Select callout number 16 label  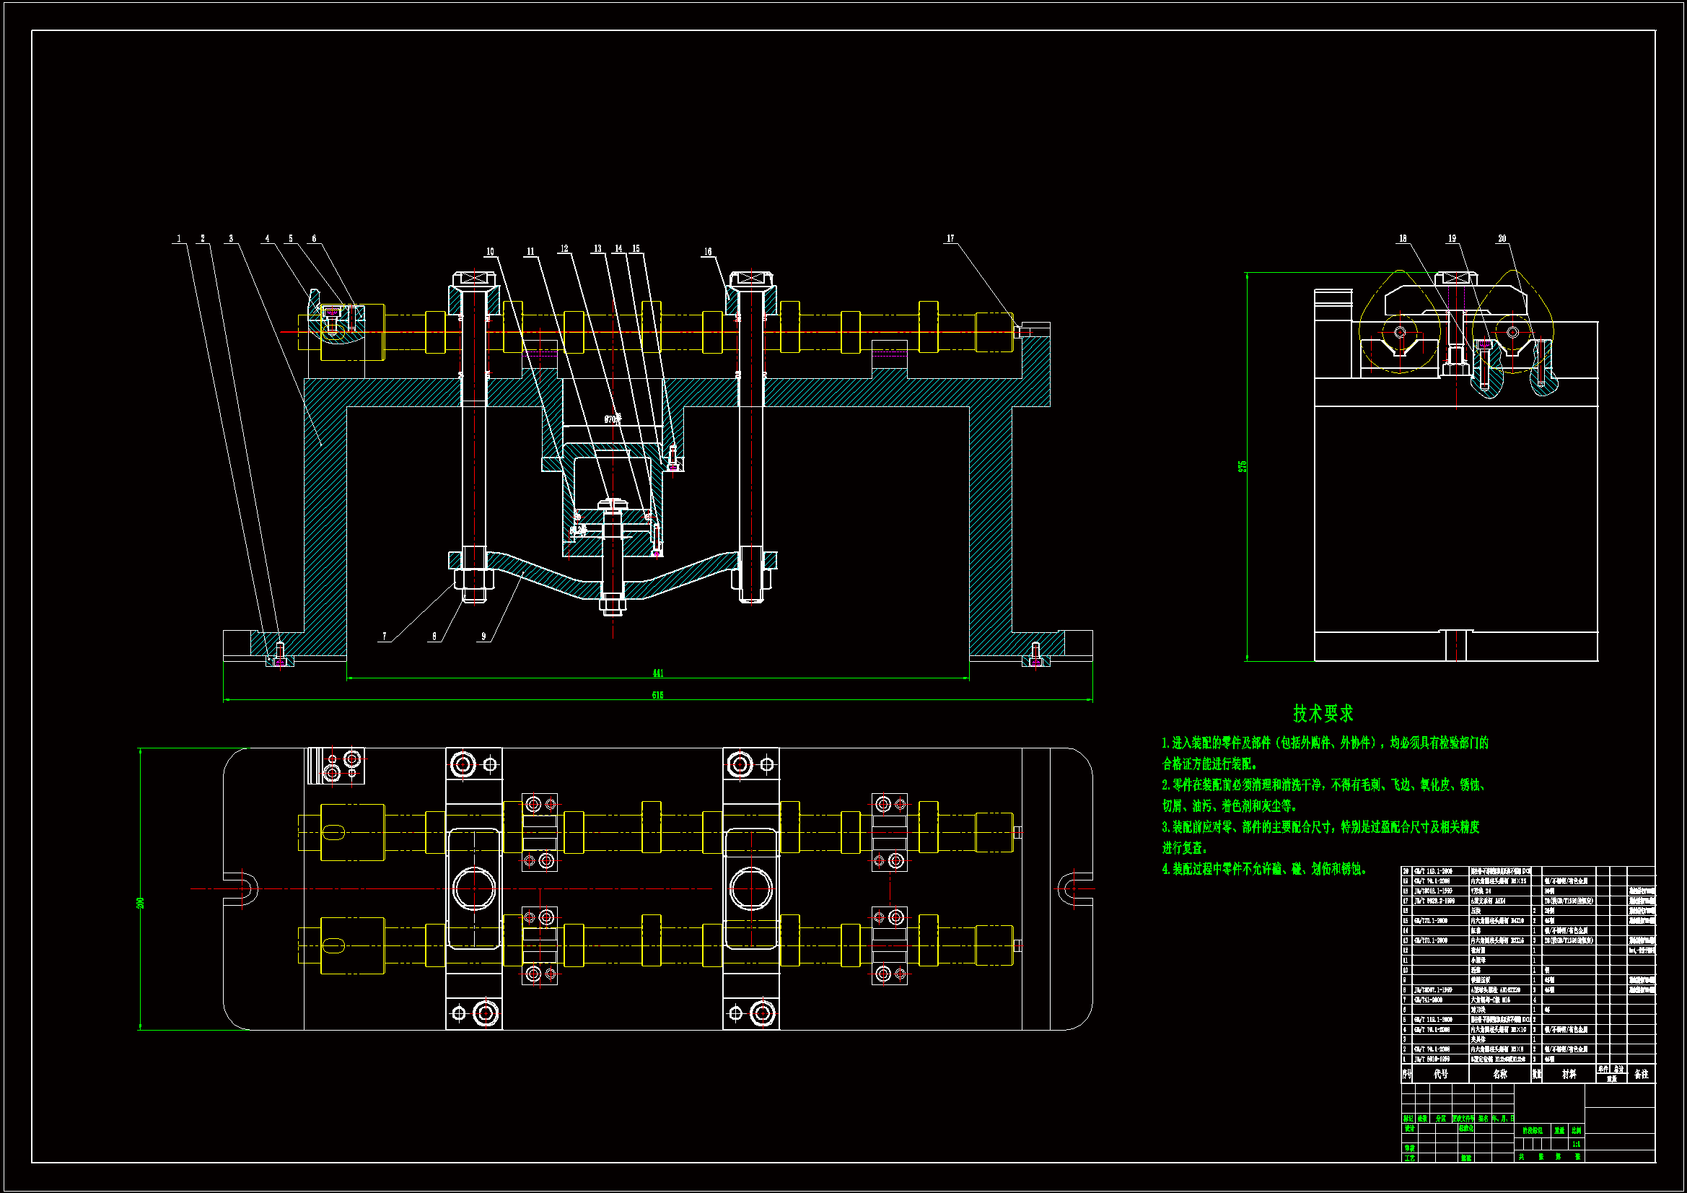click(x=708, y=251)
